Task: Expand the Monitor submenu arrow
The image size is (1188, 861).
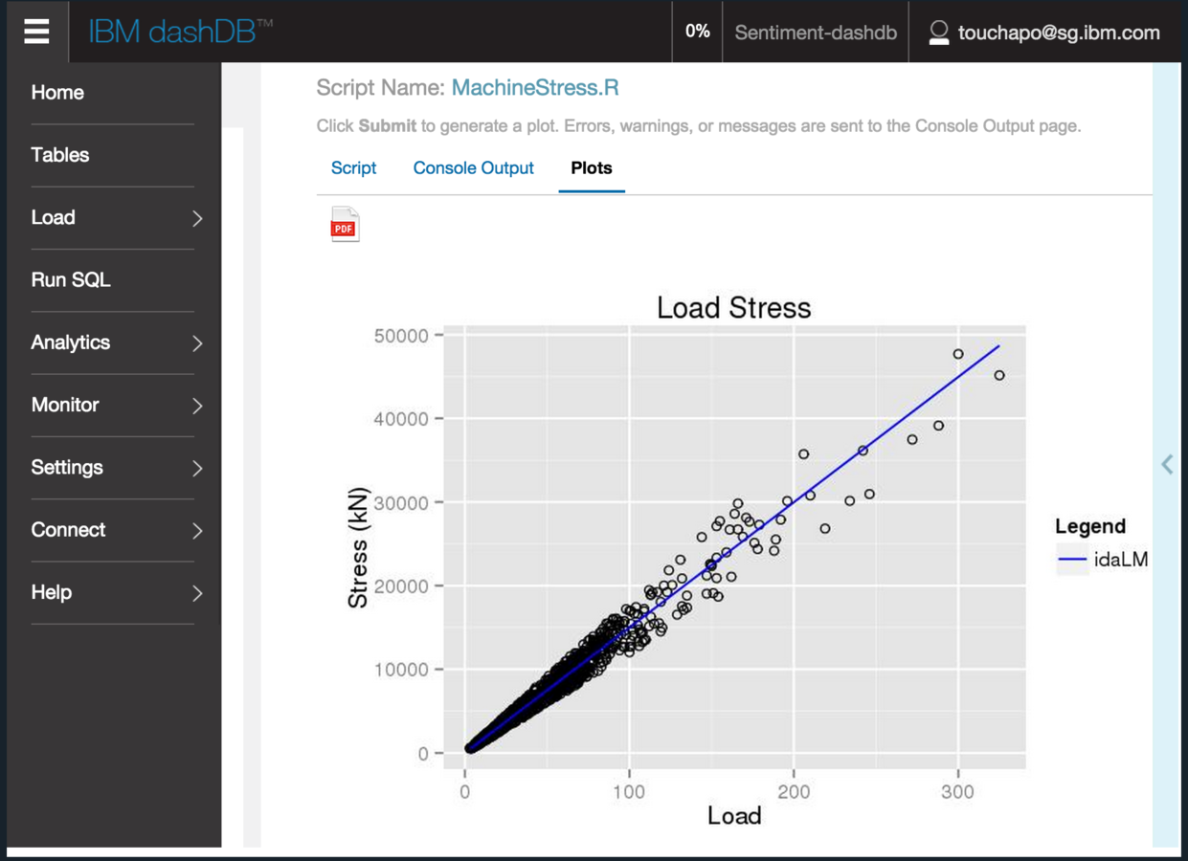Action: 197,406
